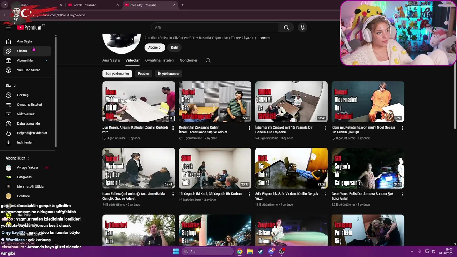Open the YouTube hamburger guide menu
The height and width of the screenshot is (257, 457).
[9, 27]
